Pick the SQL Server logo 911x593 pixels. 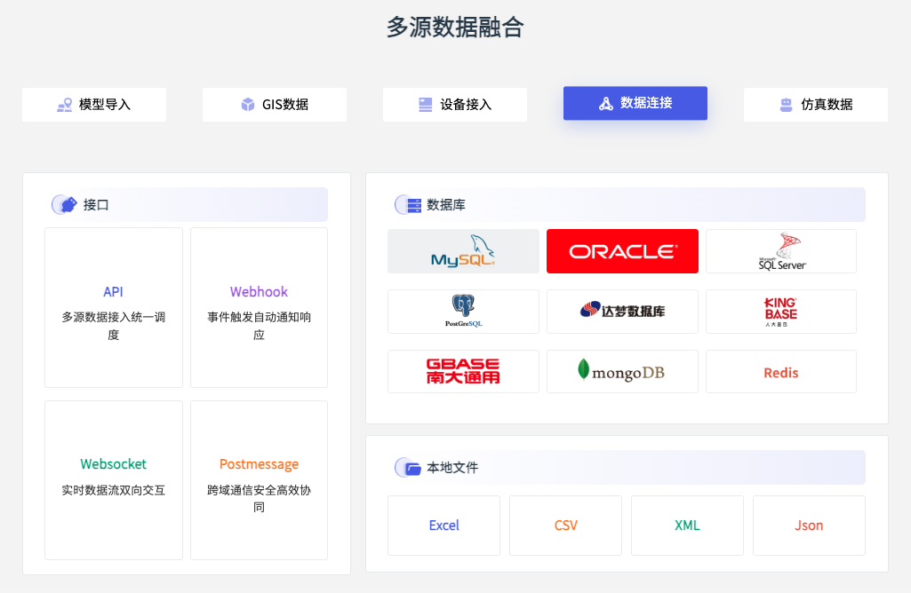tap(781, 251)
